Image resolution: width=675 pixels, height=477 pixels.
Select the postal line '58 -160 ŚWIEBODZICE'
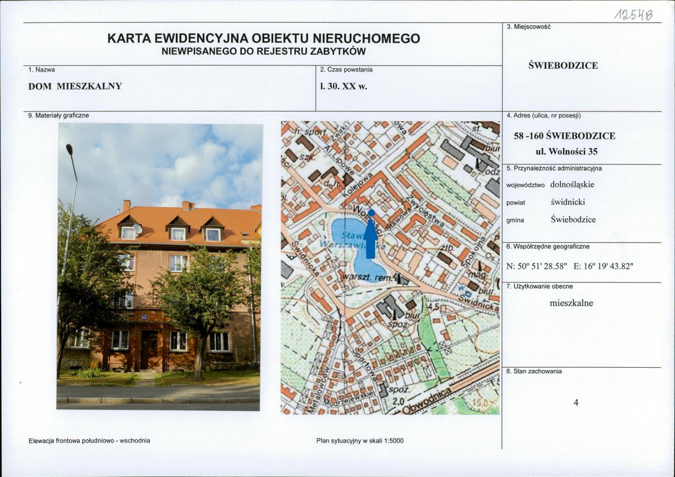565,136
